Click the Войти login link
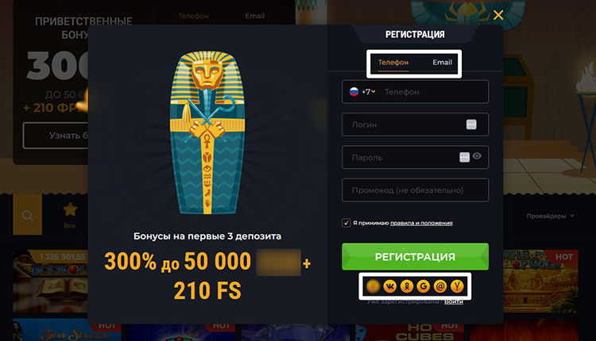 coord(454,301)
